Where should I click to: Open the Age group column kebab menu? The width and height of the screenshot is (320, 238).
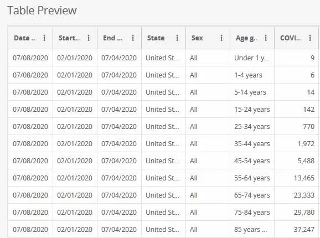point(266,38)
